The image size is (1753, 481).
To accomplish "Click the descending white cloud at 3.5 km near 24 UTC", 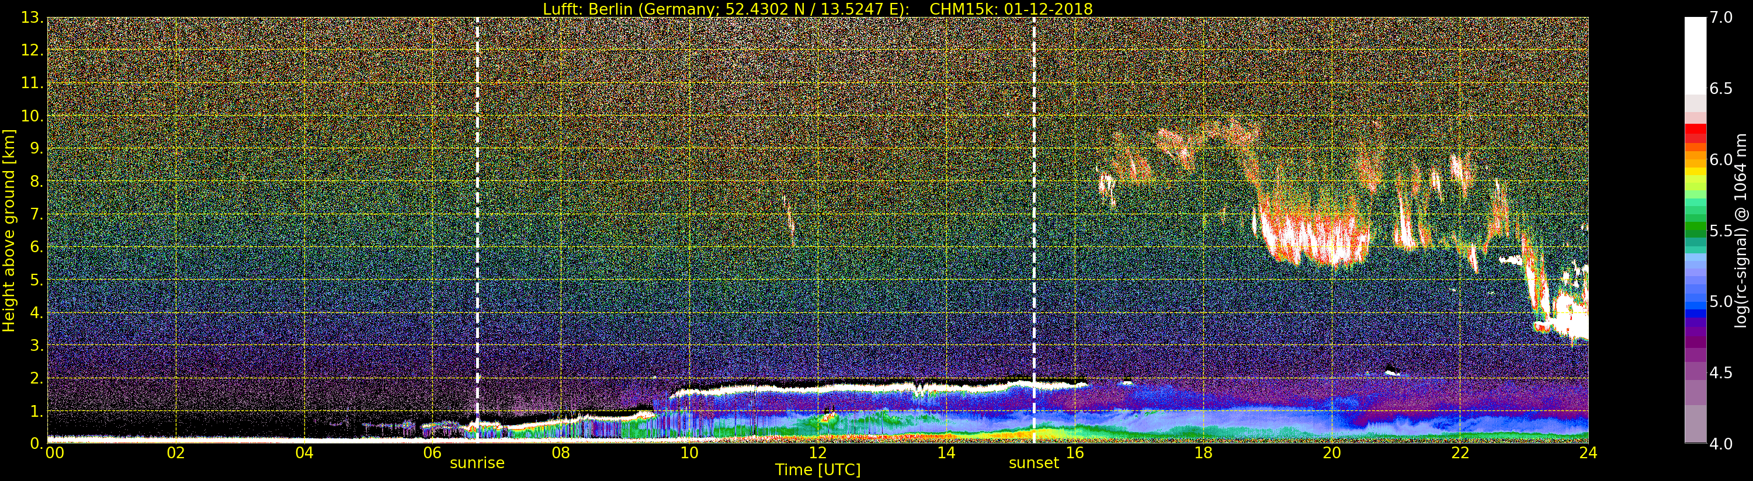I will [x=1565, y=326].
